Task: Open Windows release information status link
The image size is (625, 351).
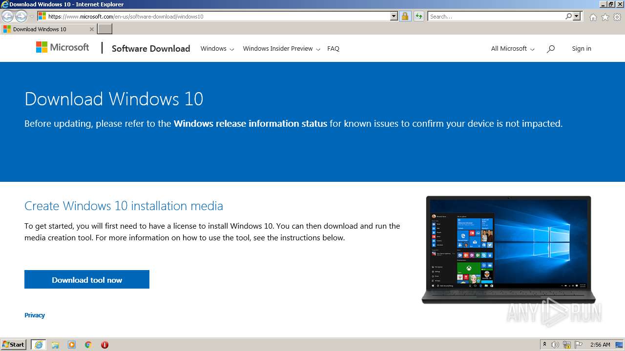Action: [250, 124]
